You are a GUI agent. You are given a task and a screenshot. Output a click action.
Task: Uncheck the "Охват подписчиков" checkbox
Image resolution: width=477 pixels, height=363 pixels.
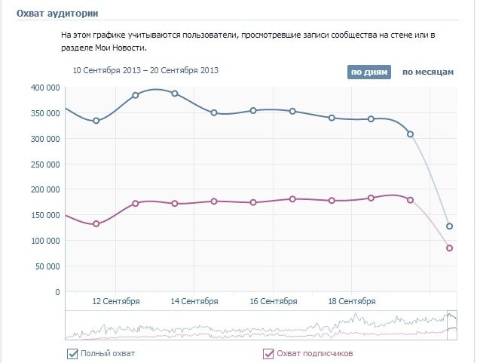coord(268,353)
